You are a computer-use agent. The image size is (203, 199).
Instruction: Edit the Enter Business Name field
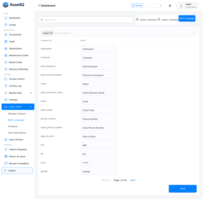point(99,92)
